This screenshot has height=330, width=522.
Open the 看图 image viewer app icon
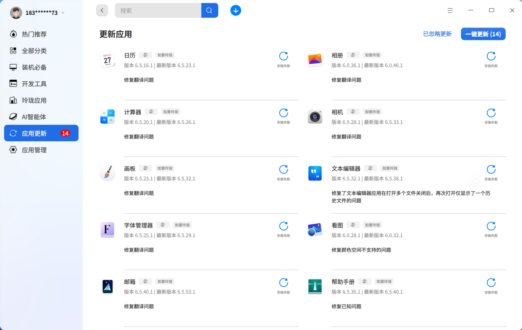(x=315, y=230)
